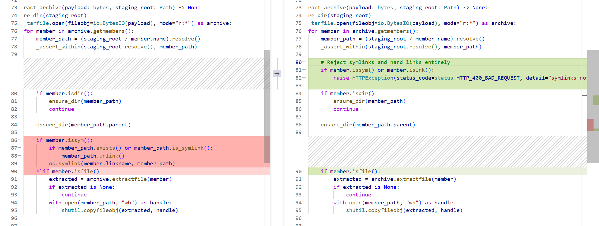This screenshot has width=599, height=226.
Task: Jump to the green insertion marker in overview ruler
Action: [596, 100]
